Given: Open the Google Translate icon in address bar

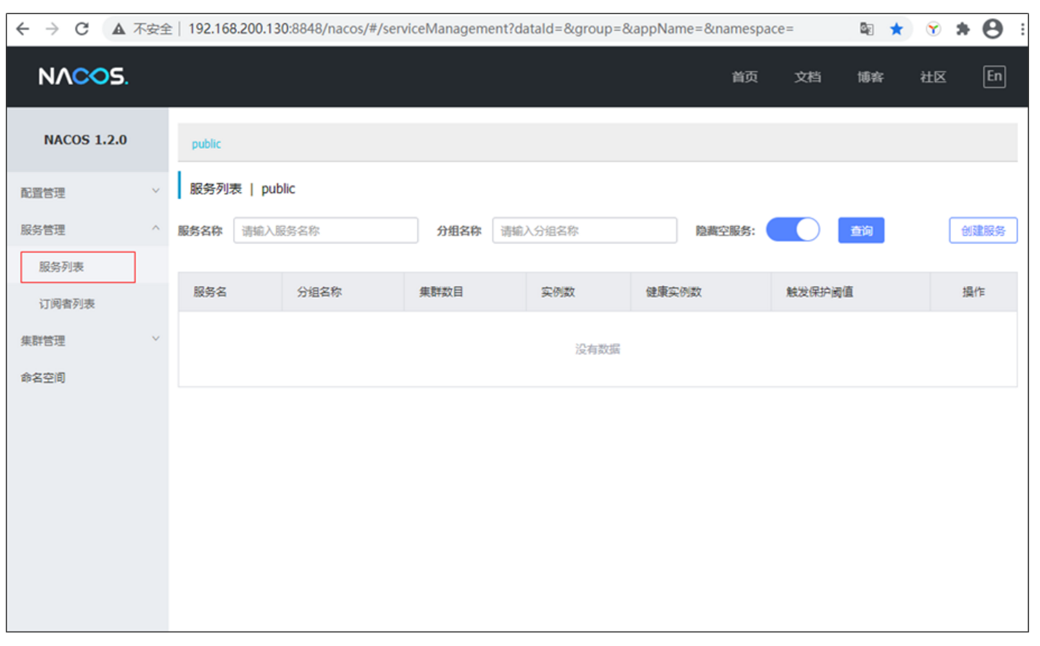Looking at the screenshot, I should point(867,28).
